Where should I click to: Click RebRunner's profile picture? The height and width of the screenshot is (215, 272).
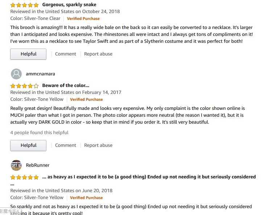point(16,165)
